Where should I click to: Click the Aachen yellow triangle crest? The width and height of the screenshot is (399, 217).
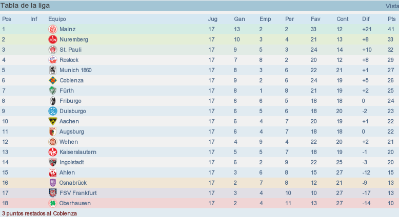click(x=53, y=121)
